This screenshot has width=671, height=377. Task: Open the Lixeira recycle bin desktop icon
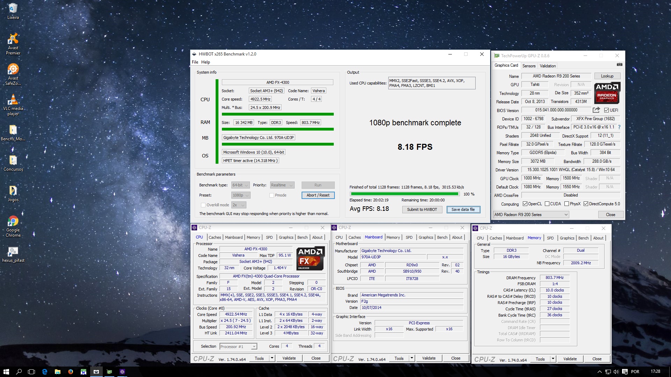[x=13, y=11]
